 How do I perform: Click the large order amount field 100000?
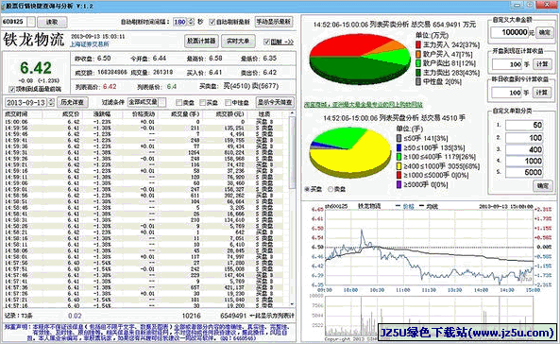[x=510, y=32]
